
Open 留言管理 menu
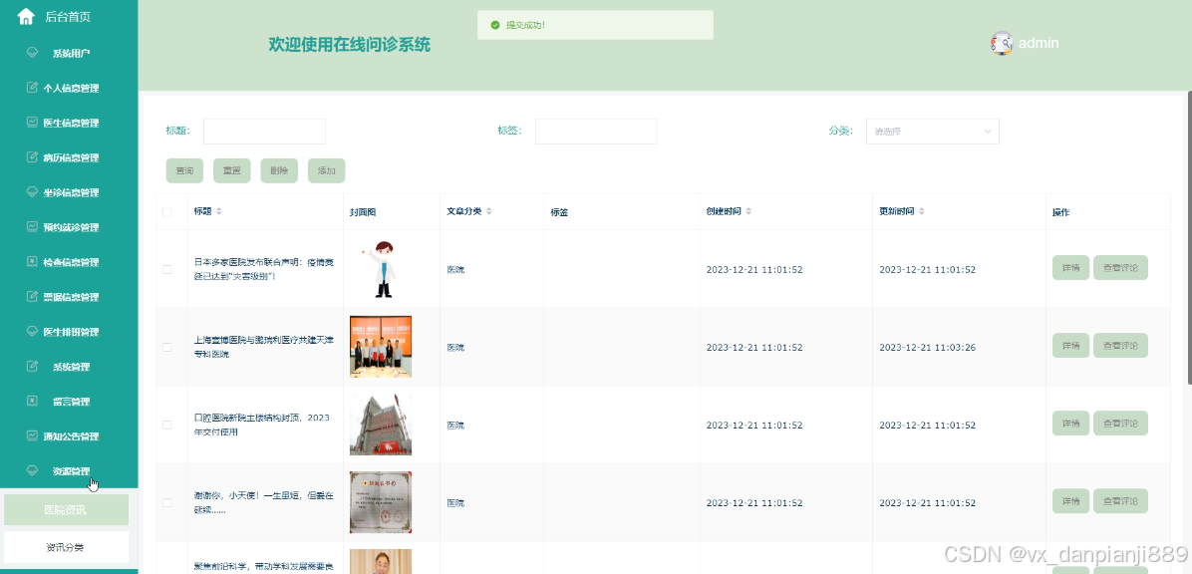[x=69, y=401]
